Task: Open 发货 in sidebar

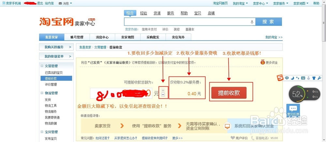Action: point(48,100)
